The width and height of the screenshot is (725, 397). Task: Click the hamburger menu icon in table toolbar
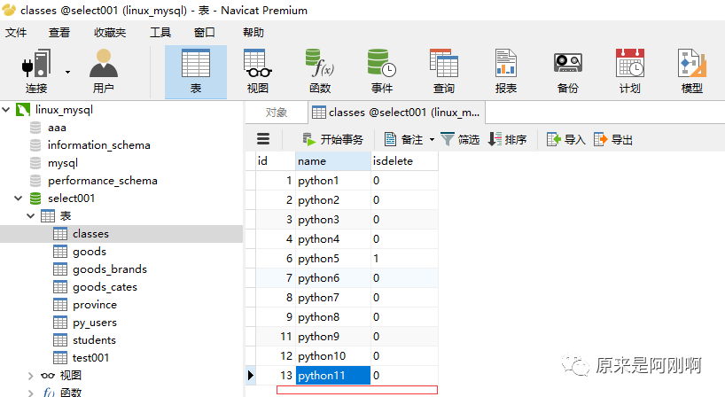(x=263, y=139)
